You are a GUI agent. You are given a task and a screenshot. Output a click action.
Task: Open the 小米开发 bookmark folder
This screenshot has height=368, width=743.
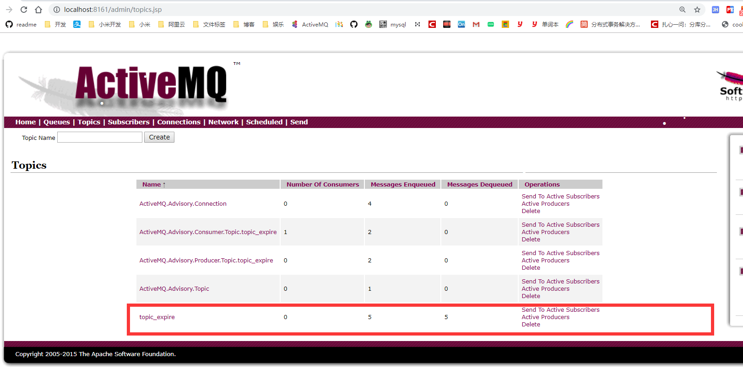[105, 24]
